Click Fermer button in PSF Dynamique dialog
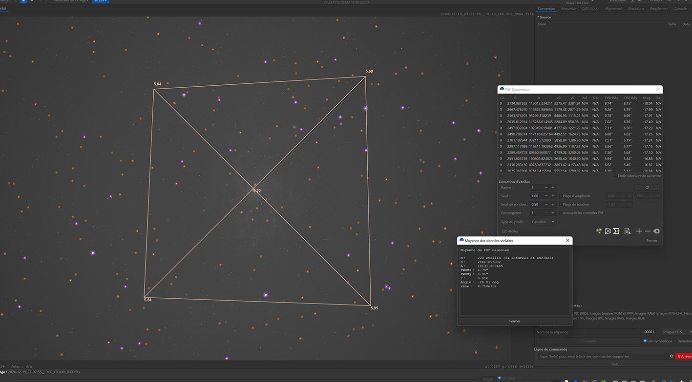Image resolution: width=692 pixels, height=382 pixels. pos(652,240)
